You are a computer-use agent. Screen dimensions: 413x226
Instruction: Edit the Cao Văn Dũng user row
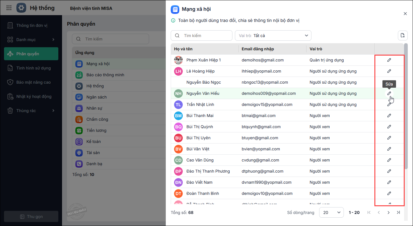(x=389, y=160)
